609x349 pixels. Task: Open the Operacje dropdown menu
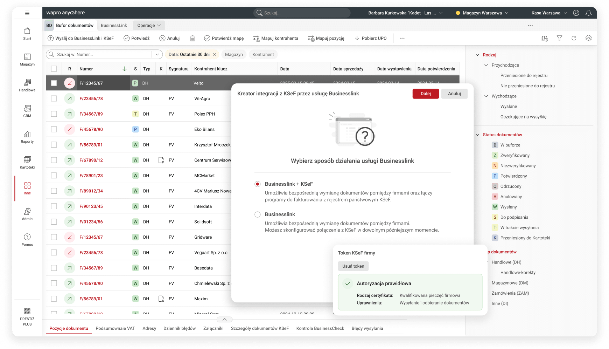(x=149, y=26)
